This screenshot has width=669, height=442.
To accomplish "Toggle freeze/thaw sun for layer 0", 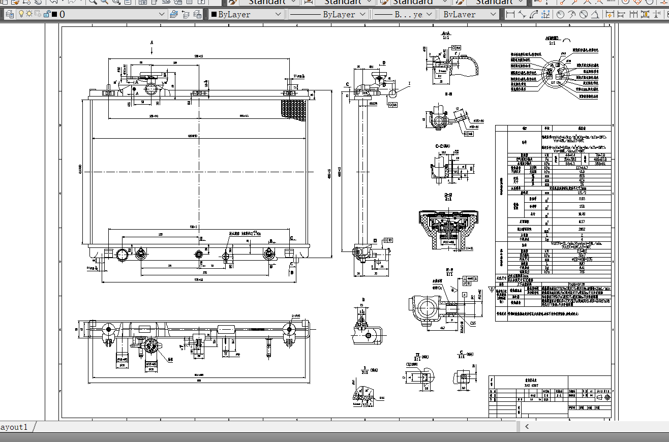I will [x=29, y=14].
